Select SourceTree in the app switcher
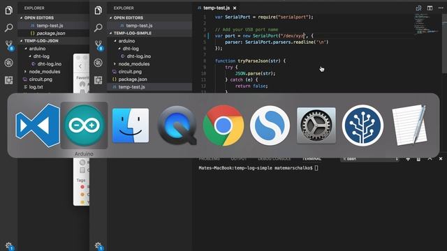This screenshot has height=251, width=447. (362, 125)
